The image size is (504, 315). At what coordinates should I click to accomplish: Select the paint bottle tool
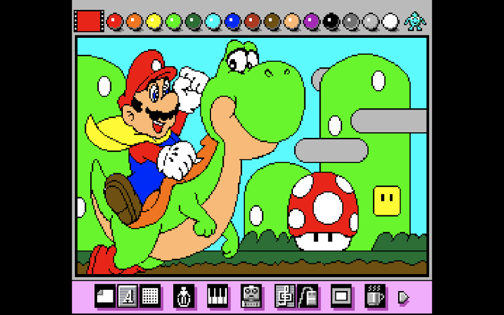pos(183,295)
